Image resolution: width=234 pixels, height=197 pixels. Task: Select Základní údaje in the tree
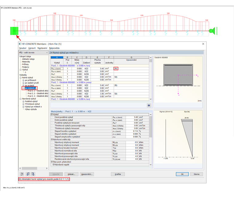(28, 59)
